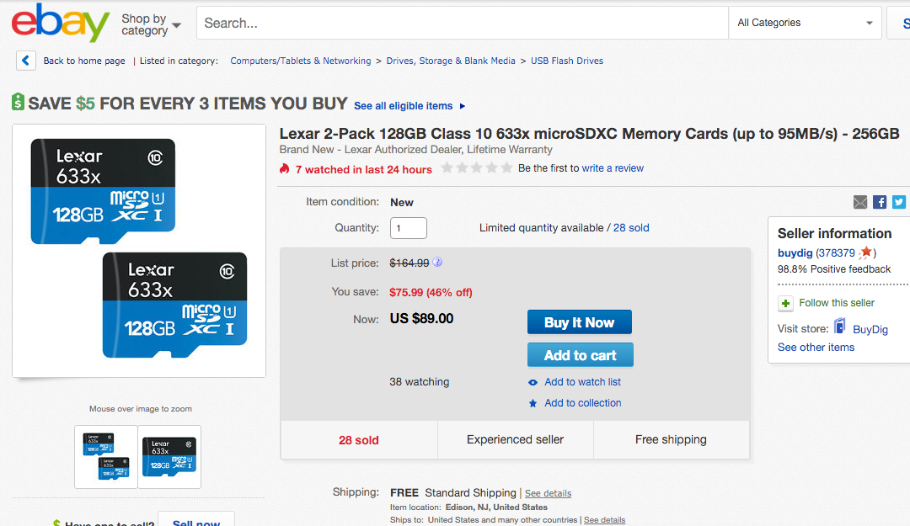Click the Buy It Now button

coord(579,321)
